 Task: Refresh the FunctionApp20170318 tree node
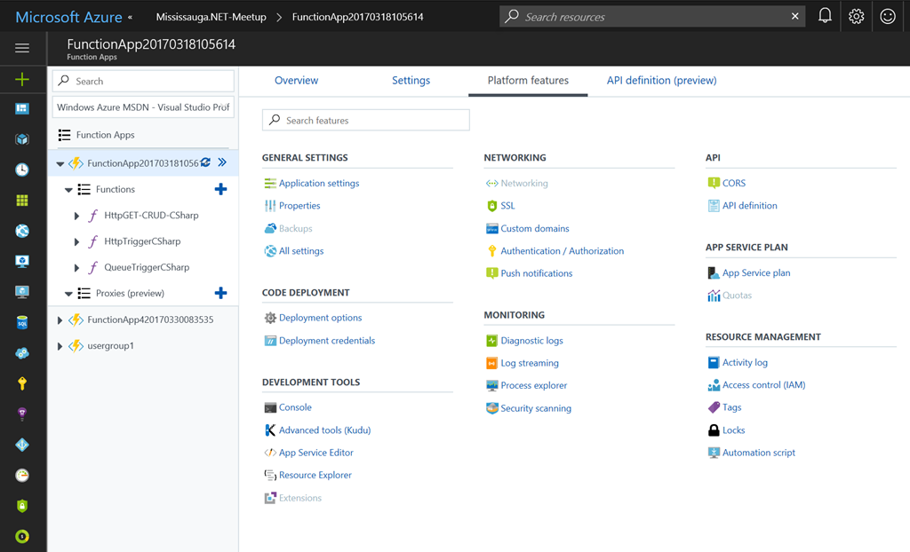click(x=206, y=162)
